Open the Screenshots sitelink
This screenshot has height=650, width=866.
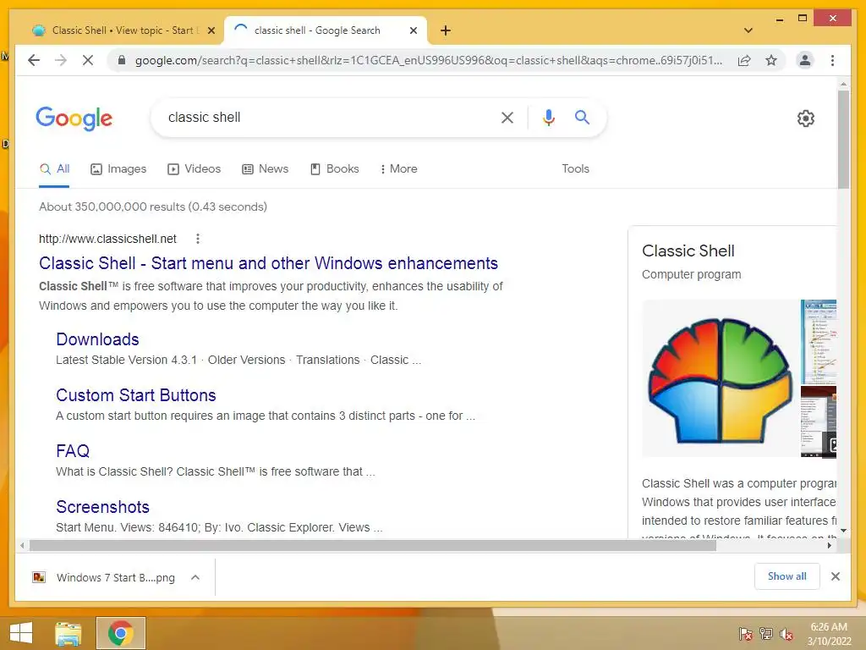(x=102, y=507)
